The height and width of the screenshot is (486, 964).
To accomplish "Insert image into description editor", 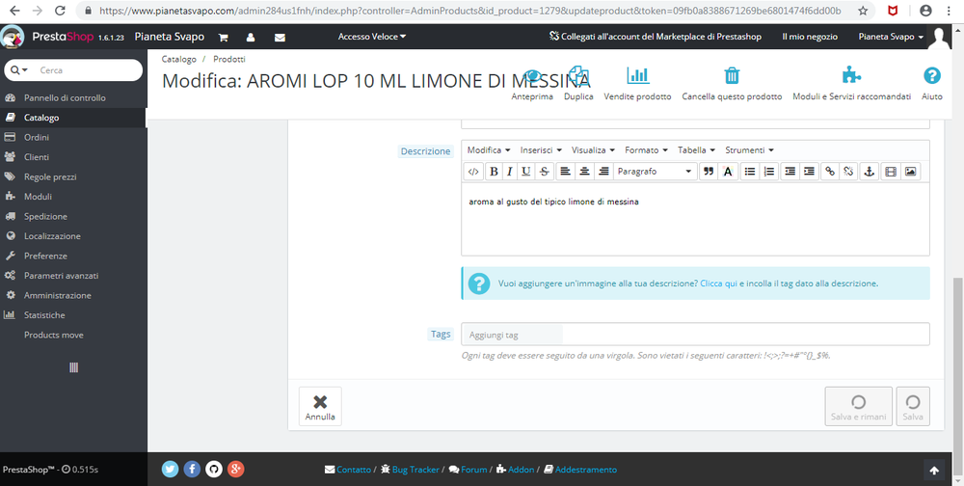I will click(910, 172).
